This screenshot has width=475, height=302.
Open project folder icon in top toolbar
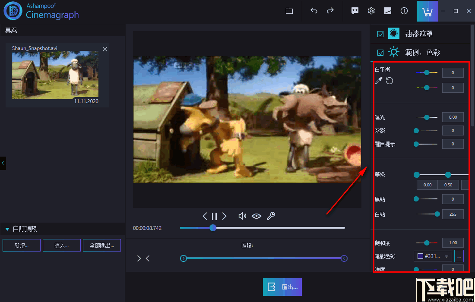coord(289,11)
